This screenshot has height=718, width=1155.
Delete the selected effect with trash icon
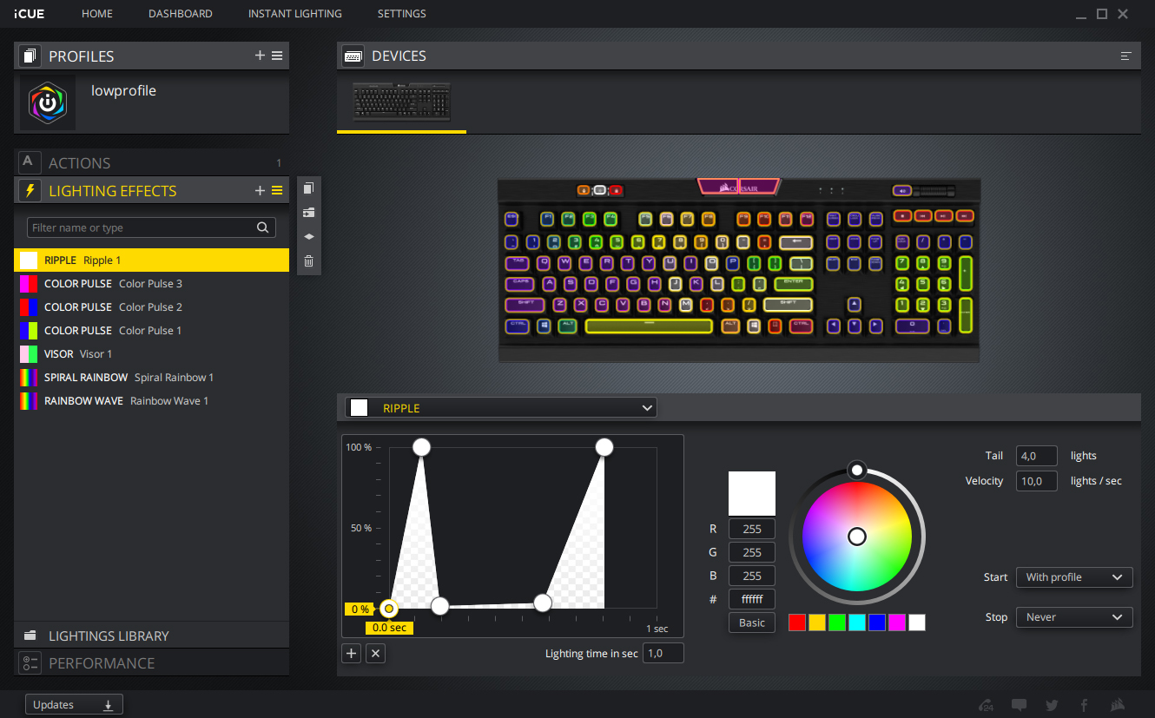point(308,260)
